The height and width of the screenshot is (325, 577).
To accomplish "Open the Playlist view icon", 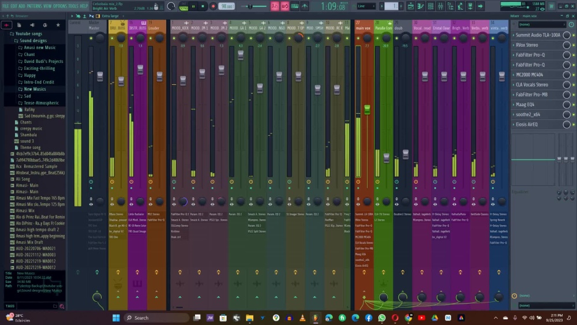I will (x=410, y=6).
